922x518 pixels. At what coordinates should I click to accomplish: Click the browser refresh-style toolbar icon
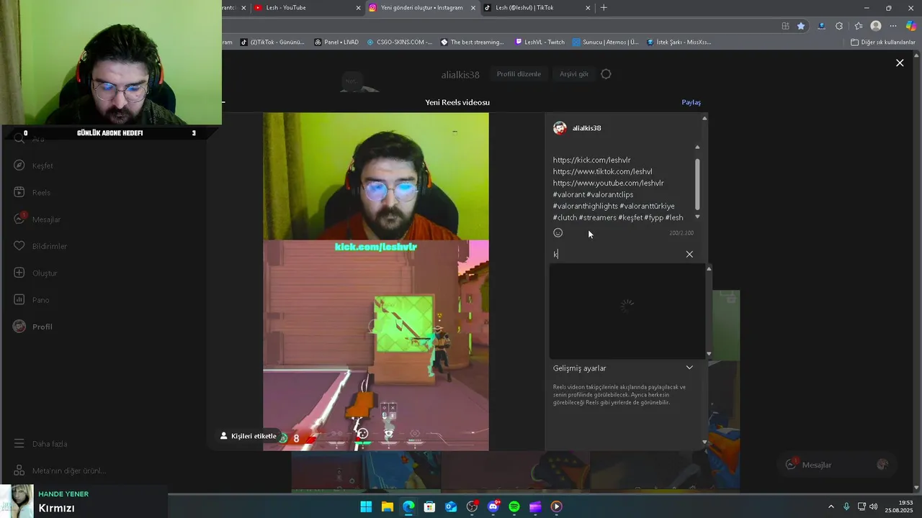[839, 26]
